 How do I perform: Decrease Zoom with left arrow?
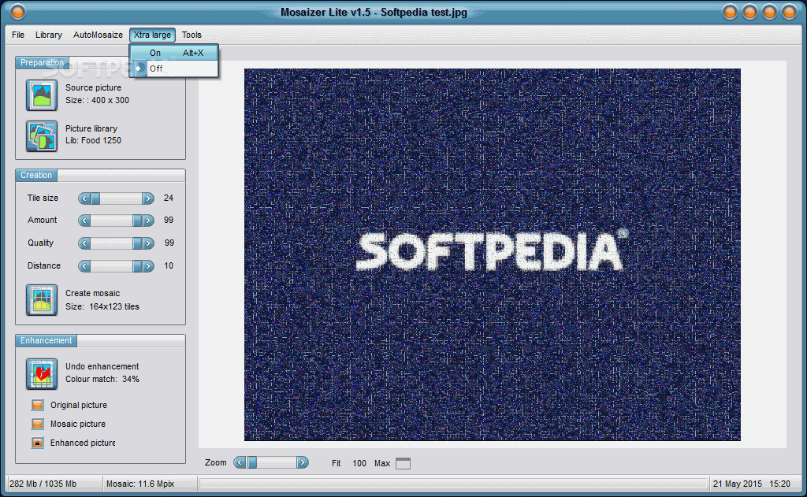[240, 462]
